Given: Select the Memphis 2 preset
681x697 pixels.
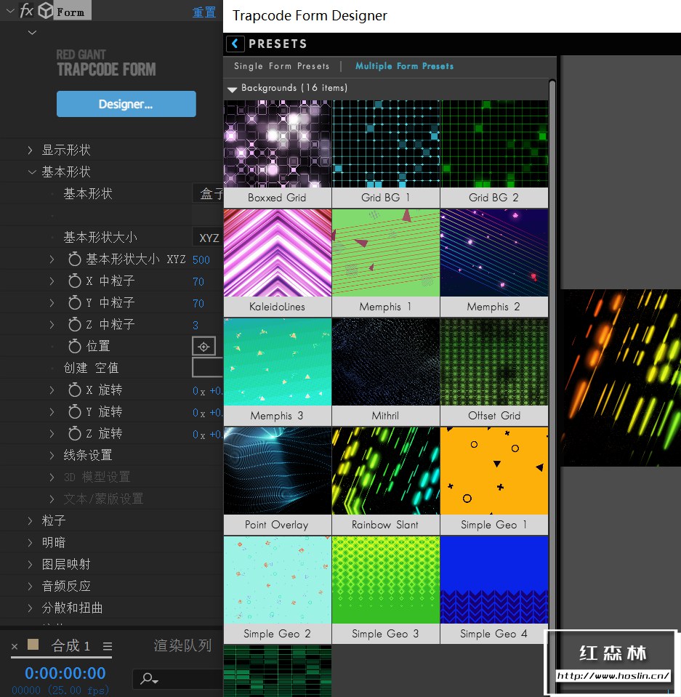Looking at the screenshot, I should pyautogui.click(x=494, y=262).
